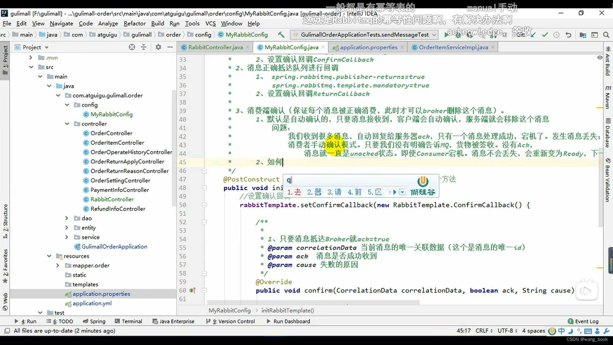Toggle the editor inspection eye icon
The height and width of the screenshot is (345, 613).
click(x=600, y=57)
